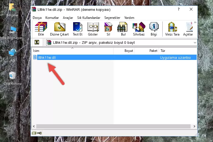The width and height of the screenshot is (213, 142).
Task: Expand hidden toolbar buttons chevron
Action: [x=195, y=22]
